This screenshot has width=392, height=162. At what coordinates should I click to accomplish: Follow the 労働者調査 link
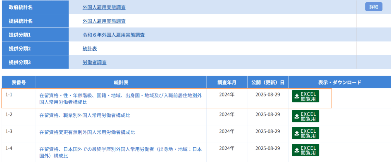94,62
